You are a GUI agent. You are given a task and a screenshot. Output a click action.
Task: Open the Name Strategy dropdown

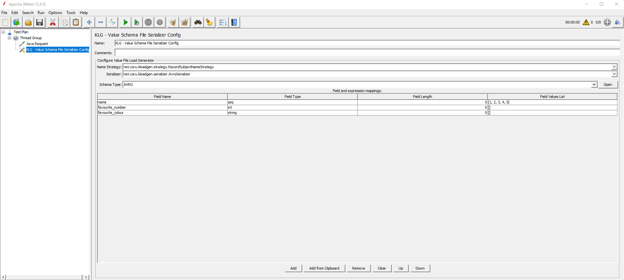coord(614,67)
